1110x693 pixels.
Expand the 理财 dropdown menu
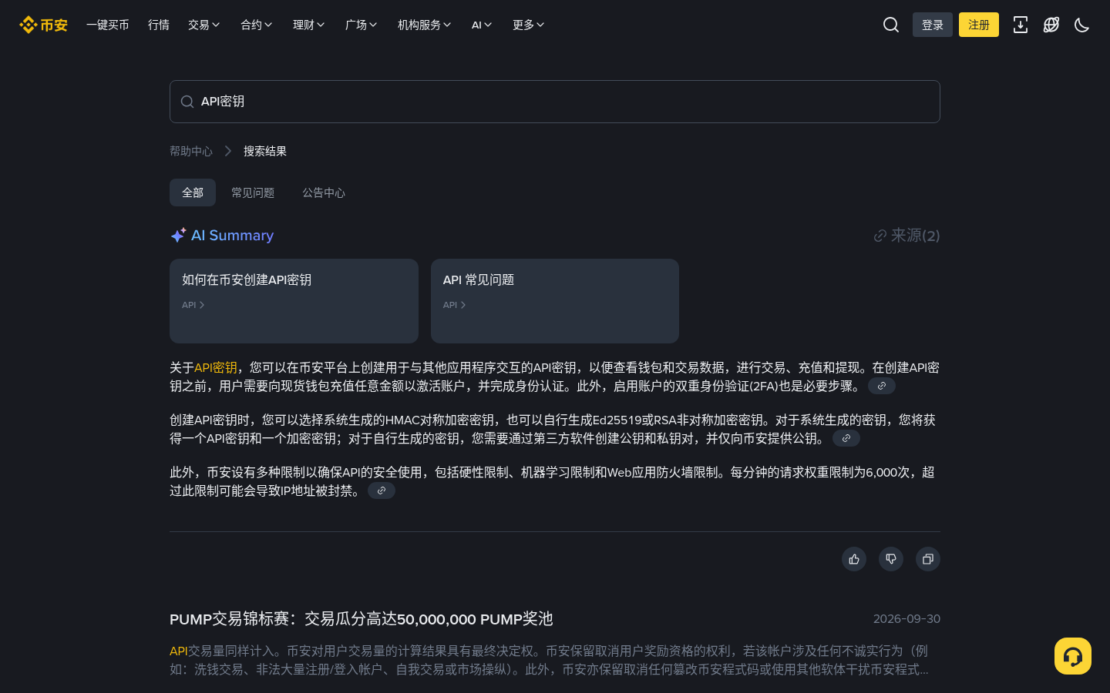point(309,25)
